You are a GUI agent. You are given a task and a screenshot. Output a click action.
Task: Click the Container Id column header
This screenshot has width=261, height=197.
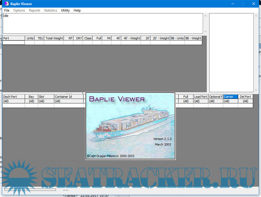pos(69,97)
